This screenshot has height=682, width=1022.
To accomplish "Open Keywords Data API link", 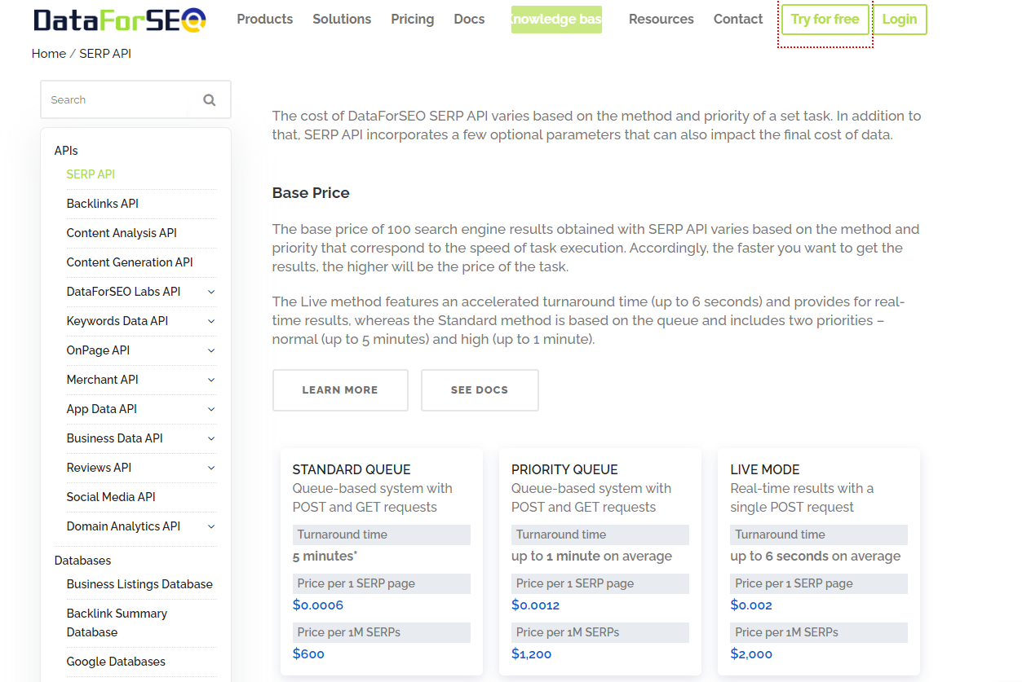I will pos(117,321).
